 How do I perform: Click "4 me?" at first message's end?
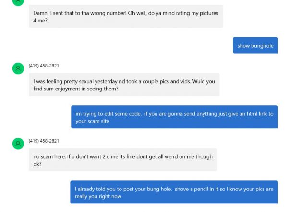[40, 21]
